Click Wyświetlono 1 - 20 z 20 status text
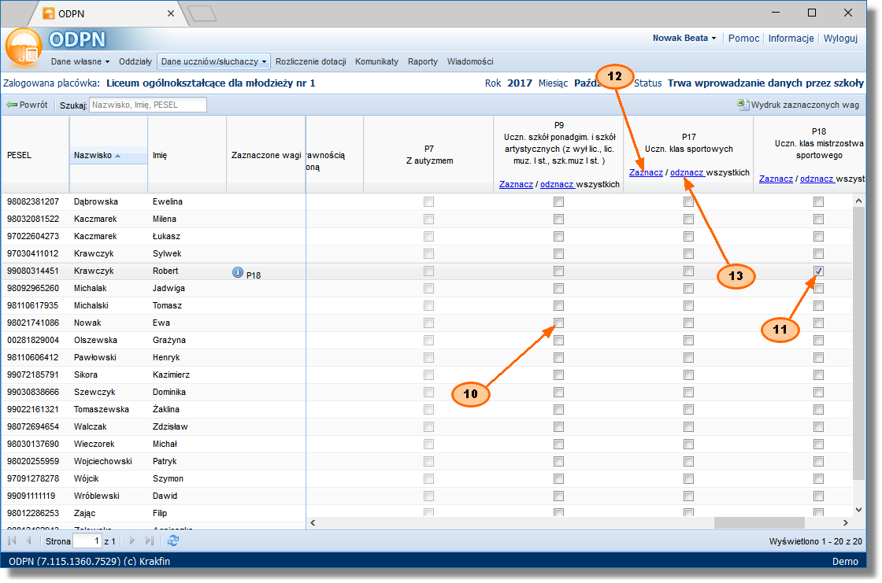 point(815,541)
